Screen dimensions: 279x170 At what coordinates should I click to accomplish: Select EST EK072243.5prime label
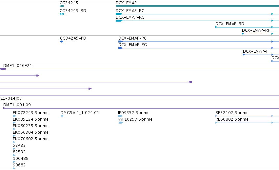point(30,113)
